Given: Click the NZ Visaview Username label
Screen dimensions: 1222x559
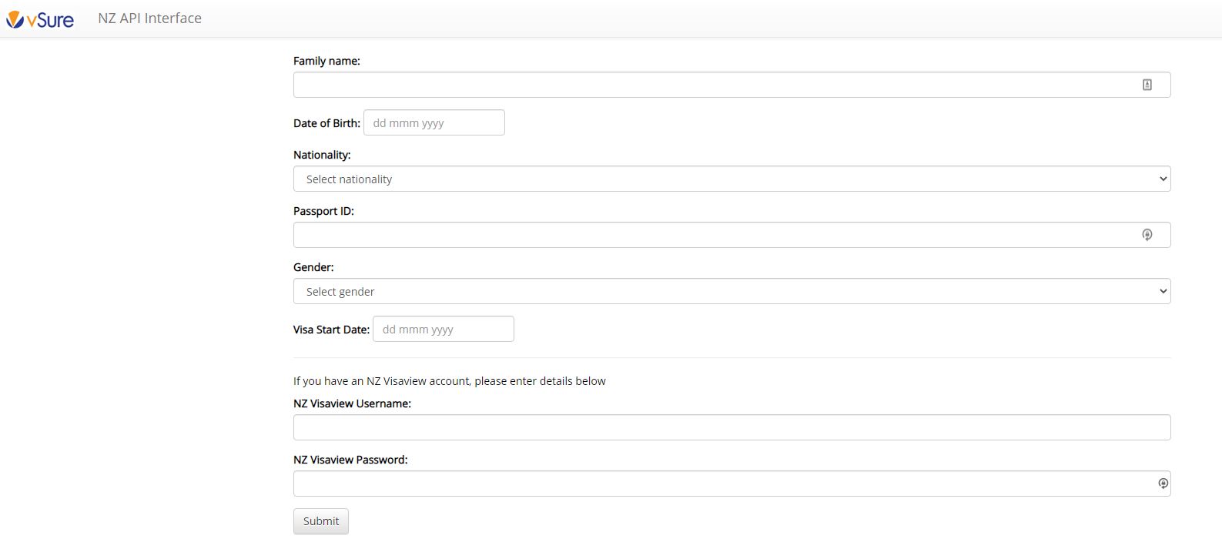Looking at the screenshot, I should click(352, 403).
